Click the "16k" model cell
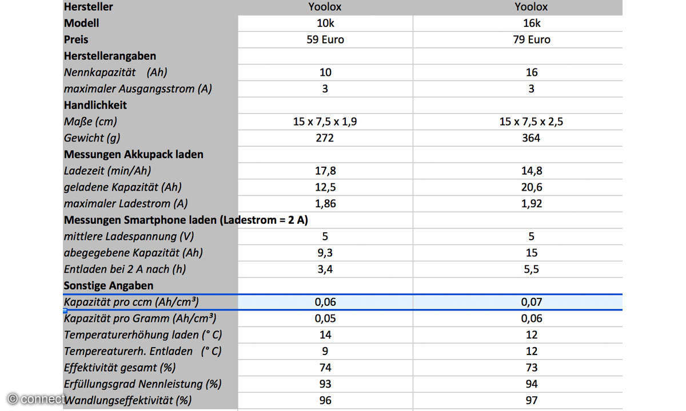The width and height of the screenshot is (686, 411). point(531,23)
